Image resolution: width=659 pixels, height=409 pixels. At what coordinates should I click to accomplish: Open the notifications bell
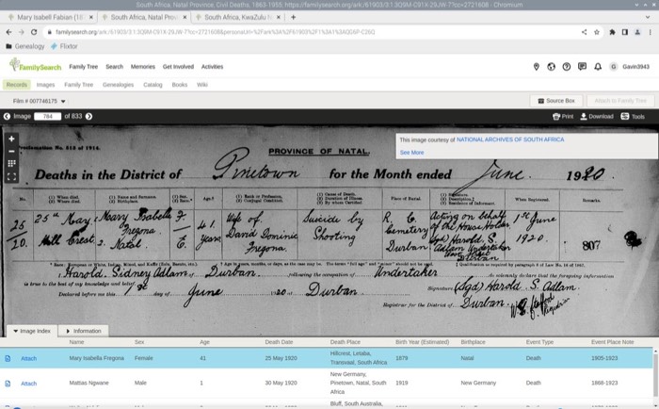pos(597,67)
